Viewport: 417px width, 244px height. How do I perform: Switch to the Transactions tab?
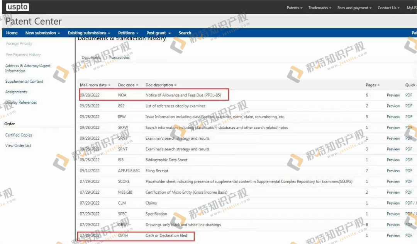tap(119, 58)
